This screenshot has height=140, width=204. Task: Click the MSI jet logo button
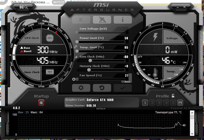coord(102,20)
